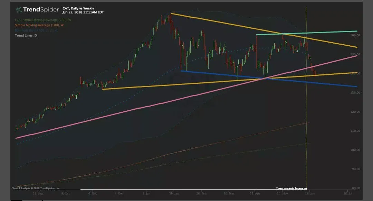Toggle the Exponential Moving Average (200) legend entry
Viewport: 373px width, 201px height.
pos(43,20)
